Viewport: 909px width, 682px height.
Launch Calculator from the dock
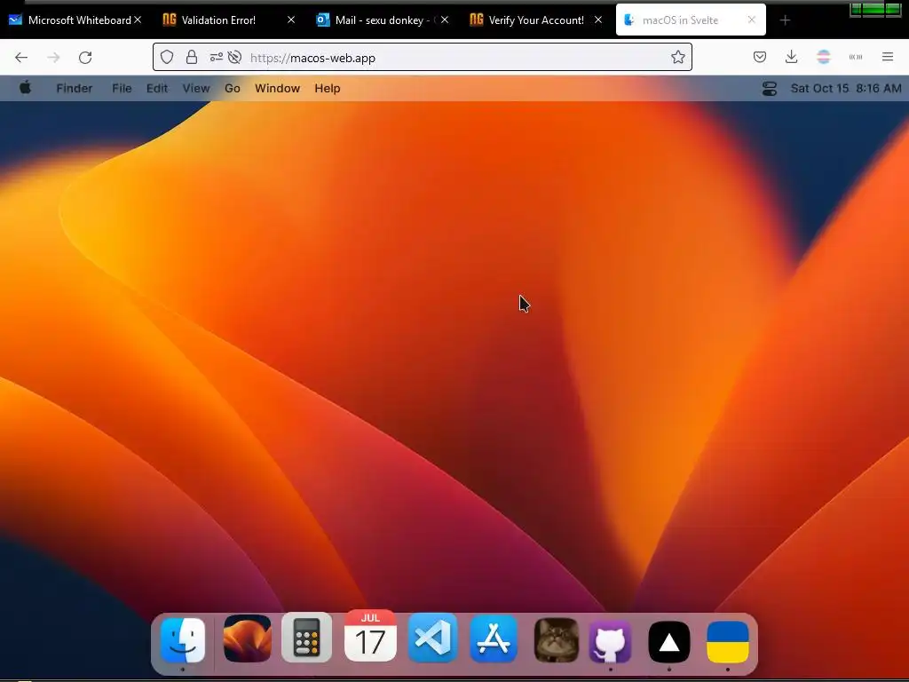pyautogui.click(x=306, y=638)
